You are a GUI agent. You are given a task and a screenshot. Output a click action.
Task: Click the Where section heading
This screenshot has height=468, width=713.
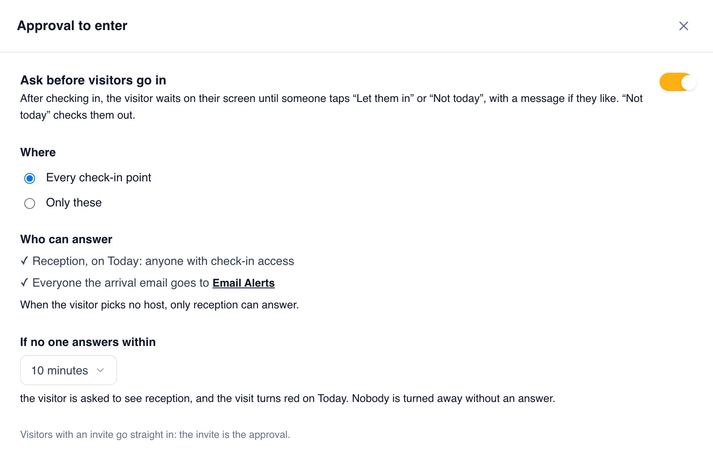click(38, 152)
